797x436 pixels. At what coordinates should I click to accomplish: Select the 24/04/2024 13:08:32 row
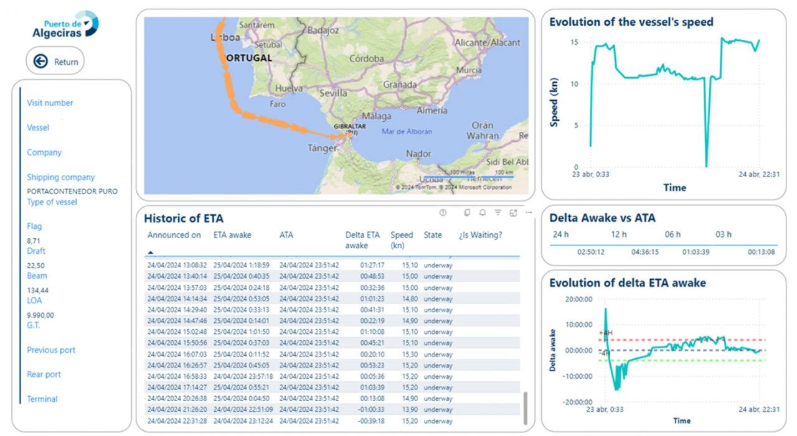pos(332,265)
